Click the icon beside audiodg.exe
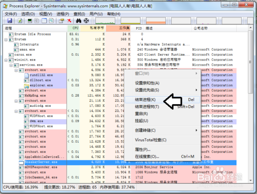This screenshot has width=257, height=194. (27, 106)
